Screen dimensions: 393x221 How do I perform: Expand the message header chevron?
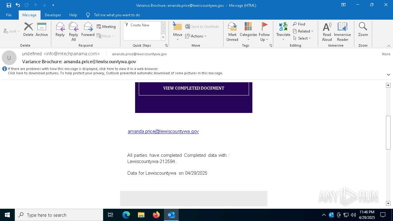pos(388,75)
